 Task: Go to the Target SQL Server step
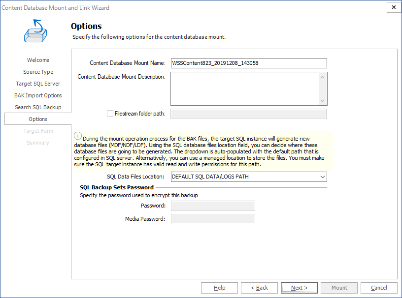pos(38,84)
